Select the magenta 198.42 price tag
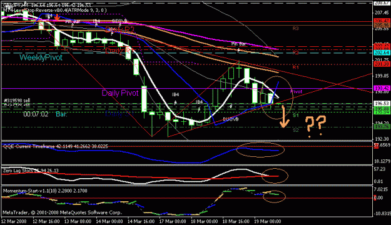The image size is (391, 225). (x=382, y=88)
